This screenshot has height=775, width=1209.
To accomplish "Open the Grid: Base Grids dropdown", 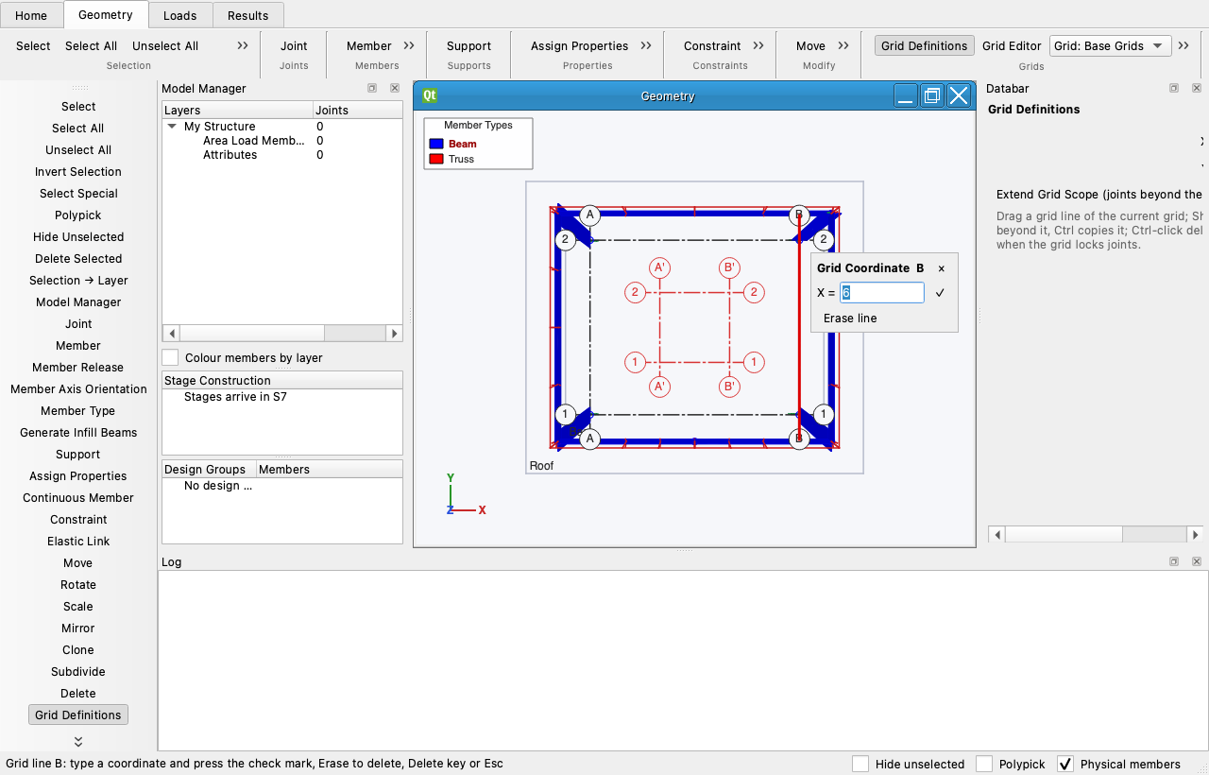I will pos(1110,45).
